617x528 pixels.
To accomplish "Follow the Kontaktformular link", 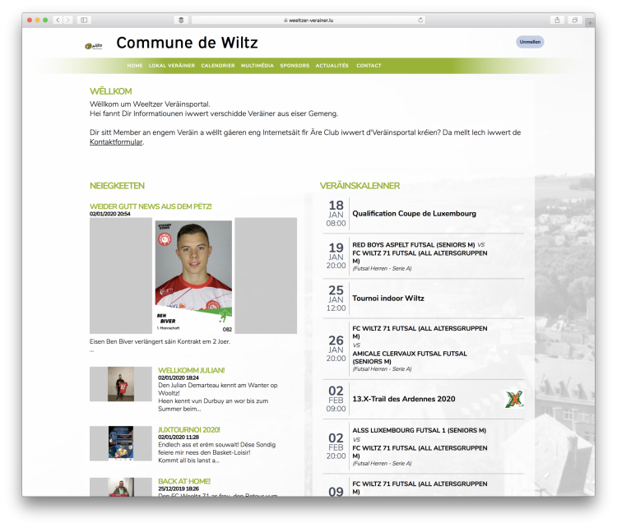I will pos(116,142).
